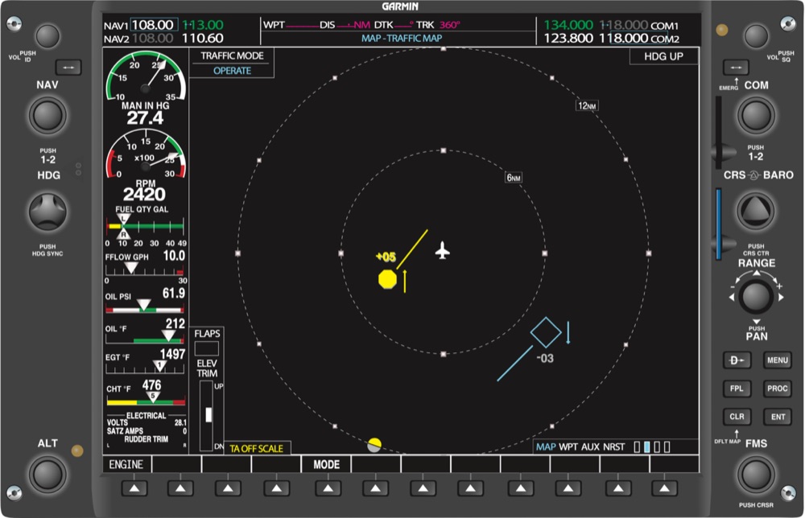This screenshot has height=518, width=805.
Task: Click softkey arrow below ENGINE
Action: 134,489
